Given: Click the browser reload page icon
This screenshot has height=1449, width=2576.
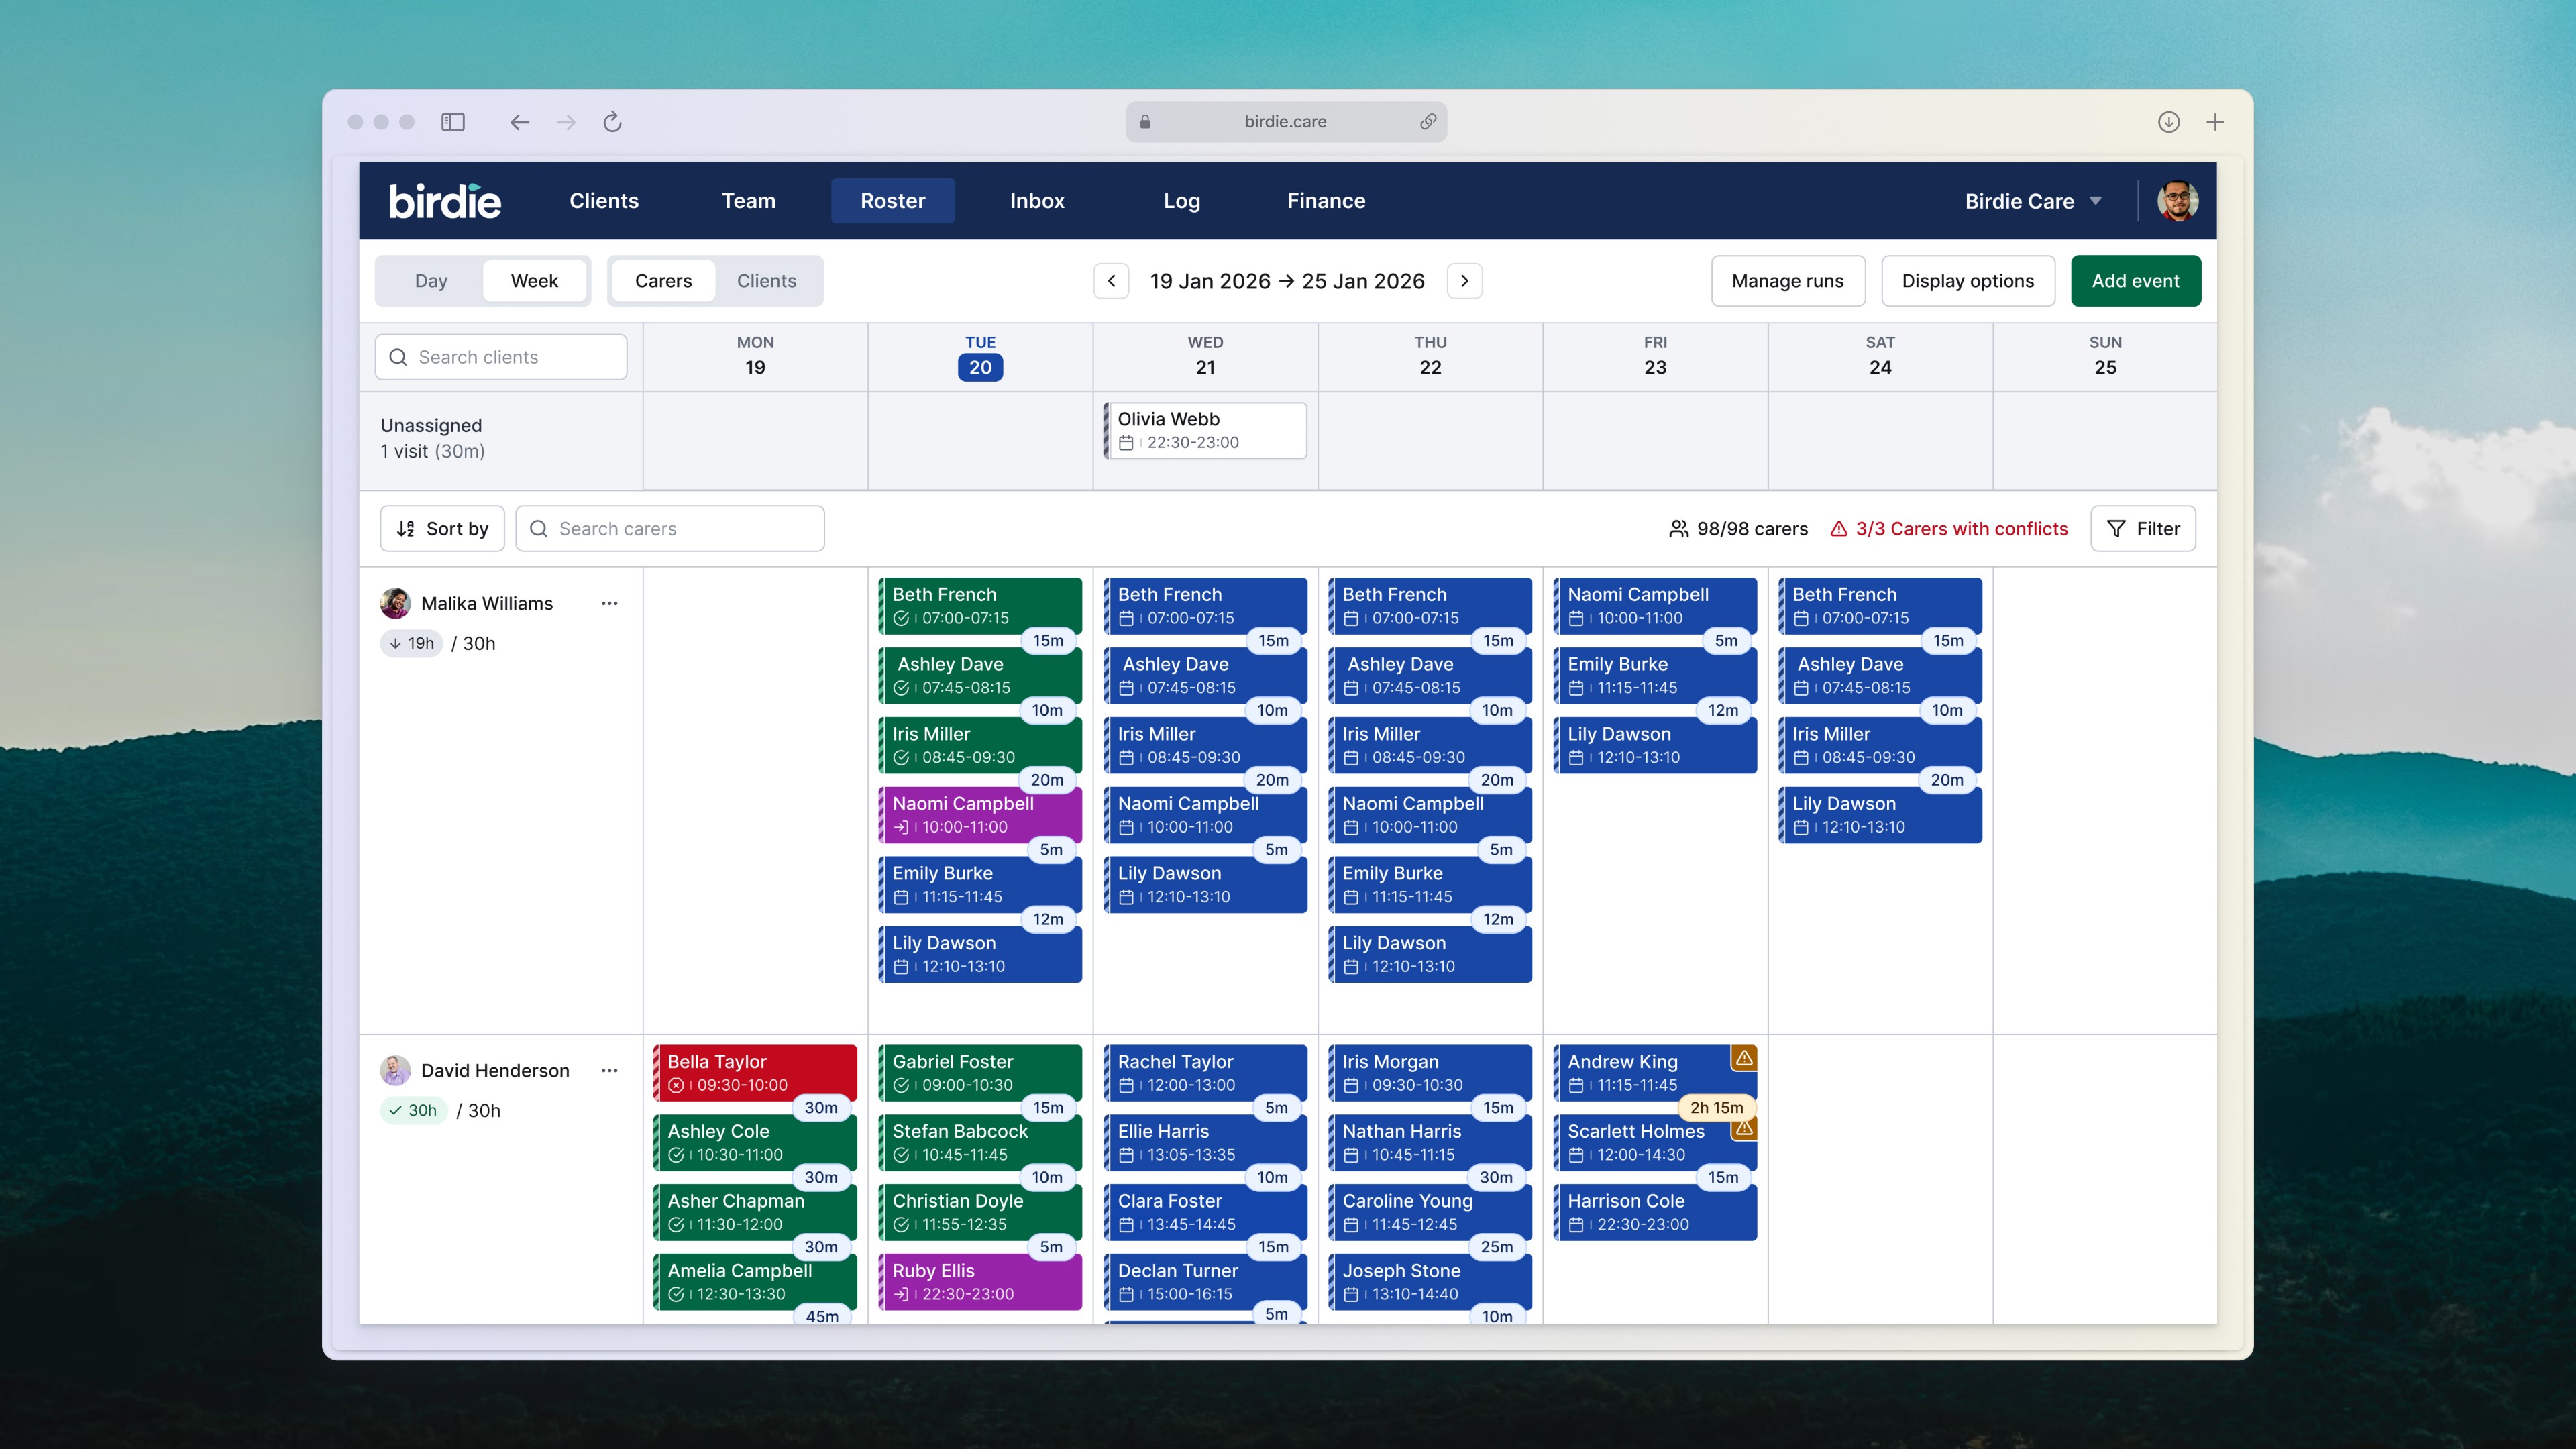Looking at the screenshot, I should click(x=613, y=122).
